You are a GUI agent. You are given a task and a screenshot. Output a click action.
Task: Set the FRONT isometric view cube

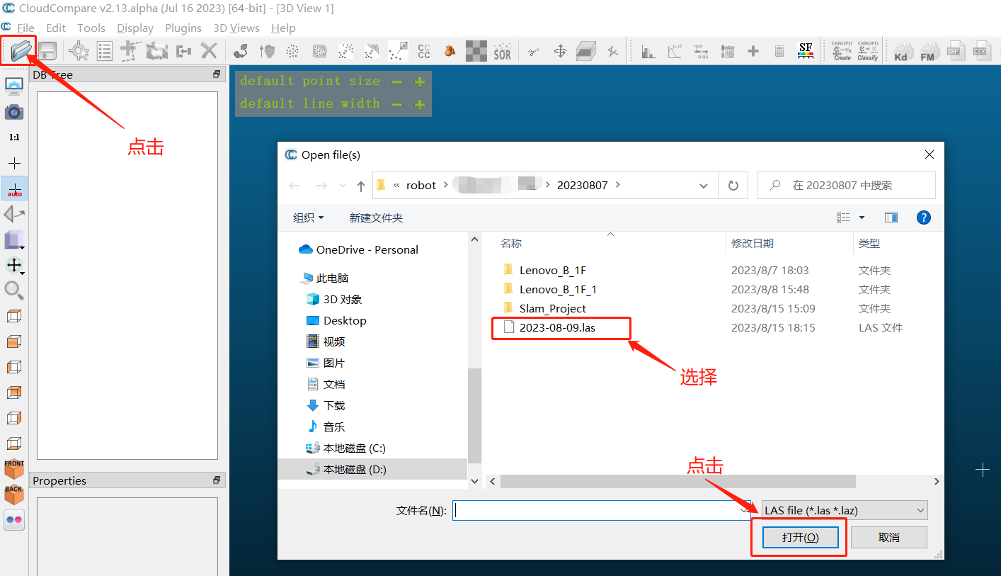coord(14,468)
